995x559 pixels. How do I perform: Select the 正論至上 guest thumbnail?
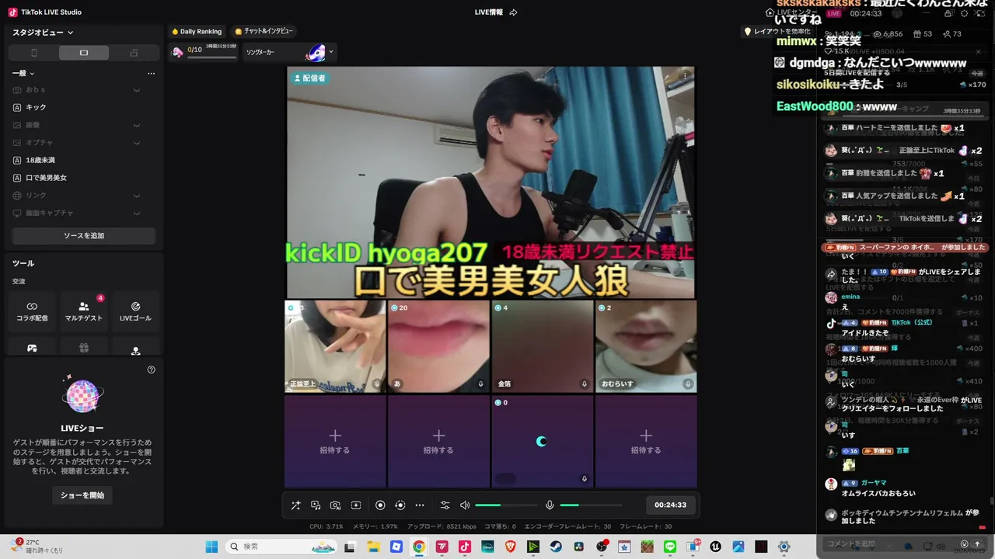335,346
